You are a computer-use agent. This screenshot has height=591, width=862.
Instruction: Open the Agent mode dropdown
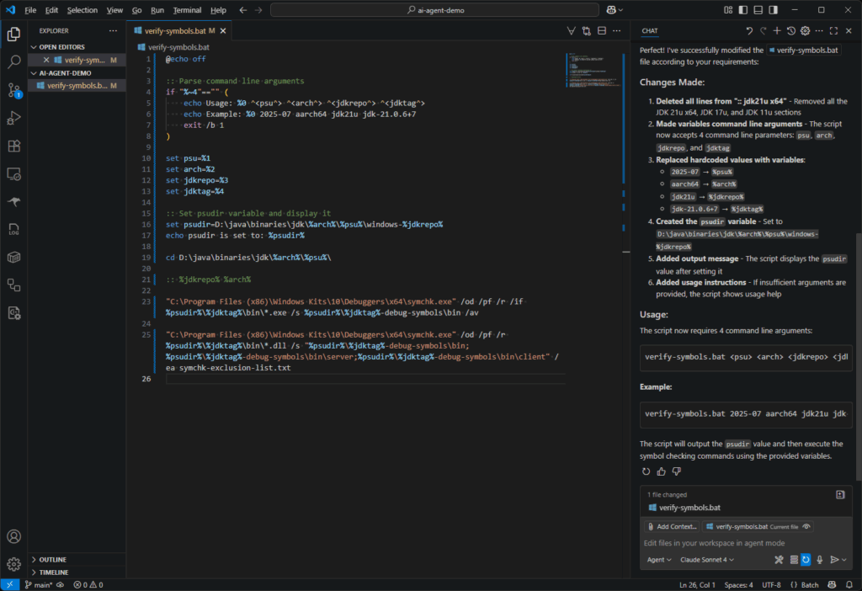click(658, 560)
